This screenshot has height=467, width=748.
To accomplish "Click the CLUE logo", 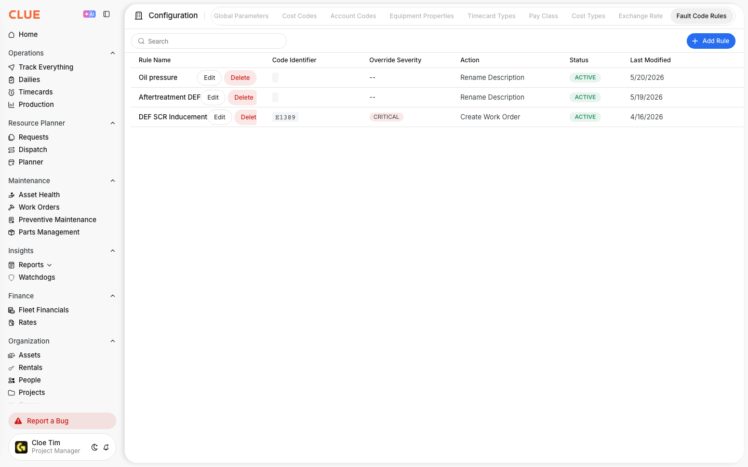I will [24, 15].
